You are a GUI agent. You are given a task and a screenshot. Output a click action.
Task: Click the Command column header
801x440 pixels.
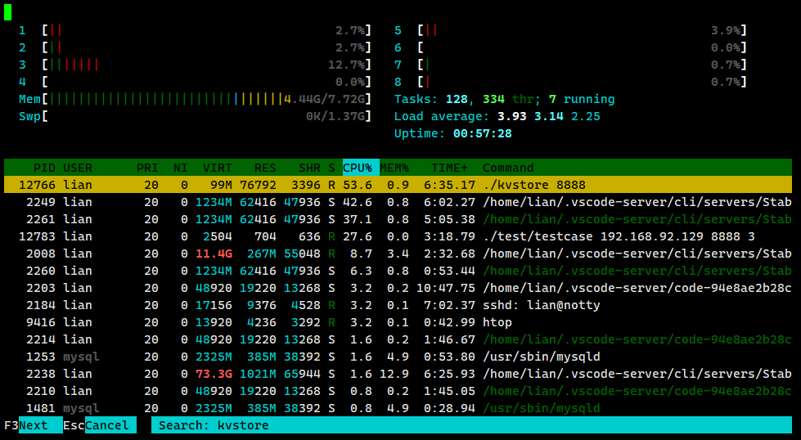(x=508, y=168)
